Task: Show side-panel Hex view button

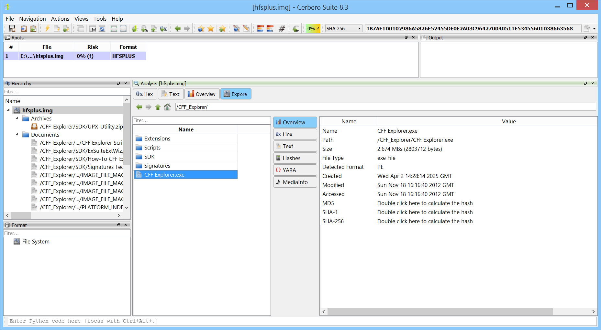Action: point(295,134)
